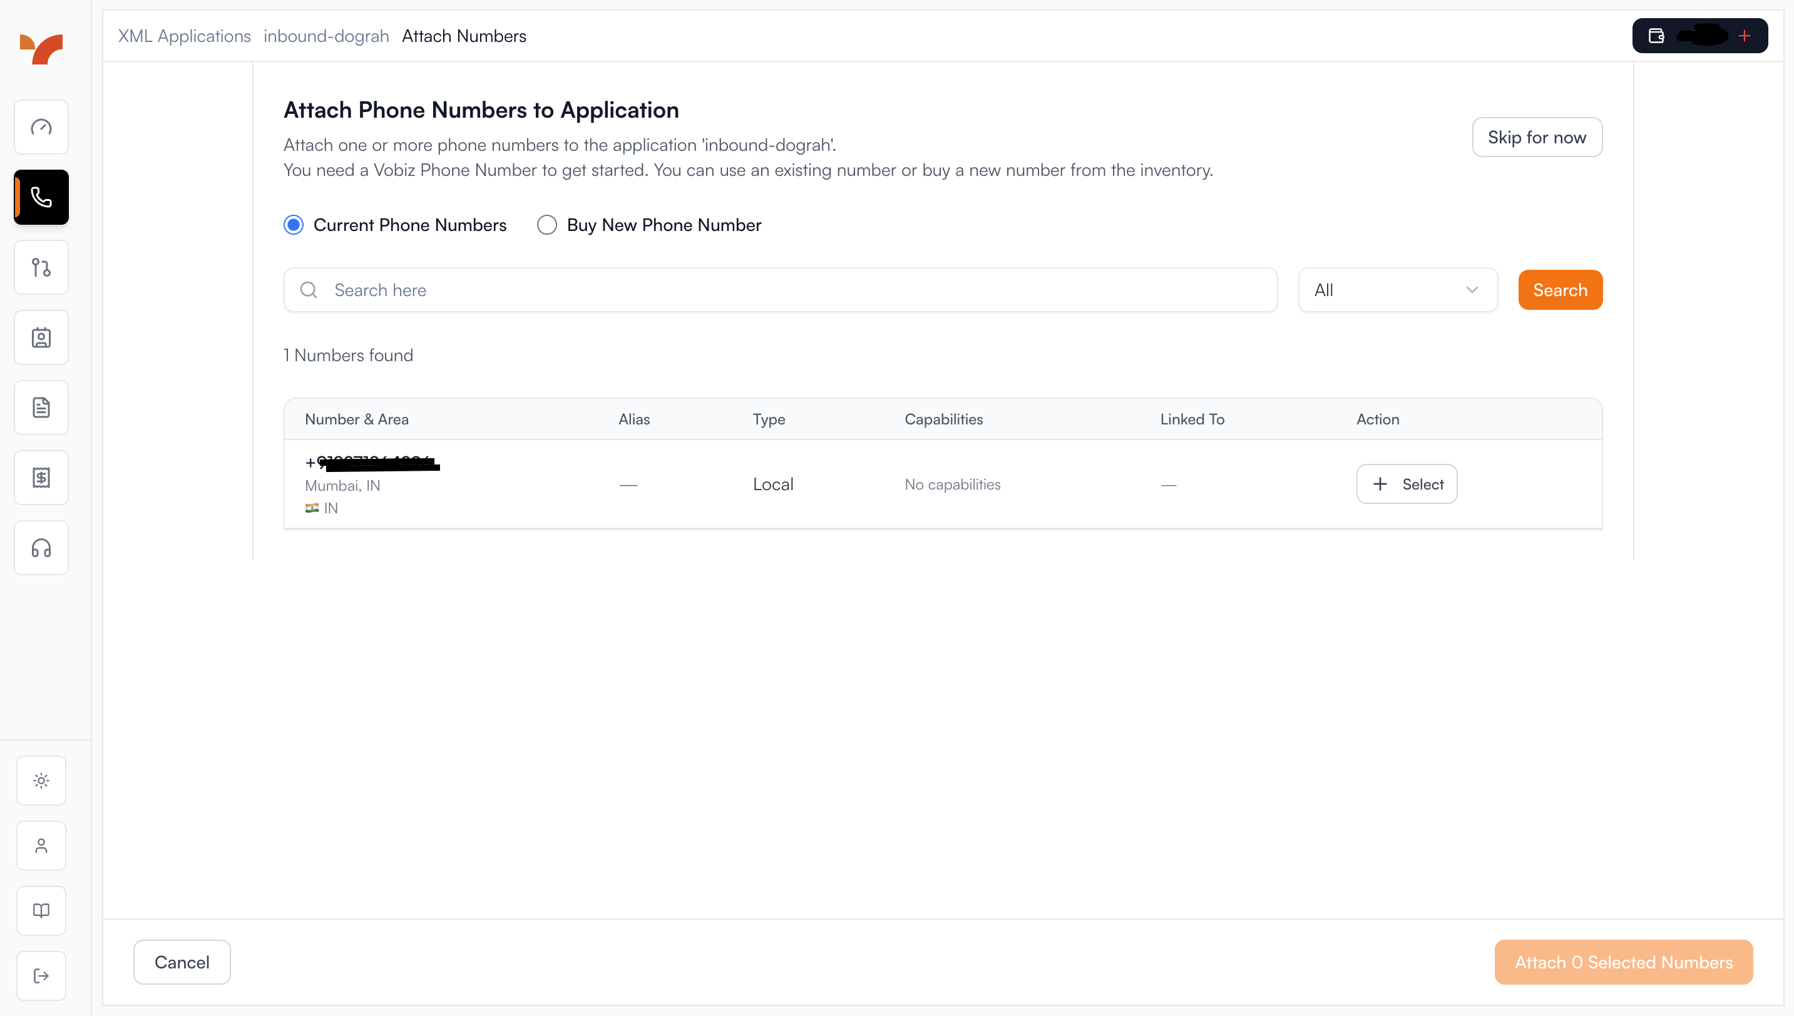Click the orange Vobiz logo
The height and width of the screenshot is (1016, 1794).
click(41, 48)
